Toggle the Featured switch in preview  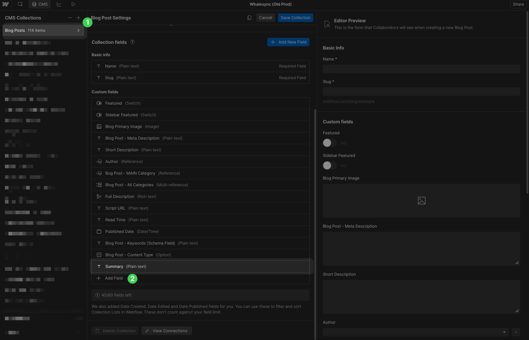click(330, 143)
